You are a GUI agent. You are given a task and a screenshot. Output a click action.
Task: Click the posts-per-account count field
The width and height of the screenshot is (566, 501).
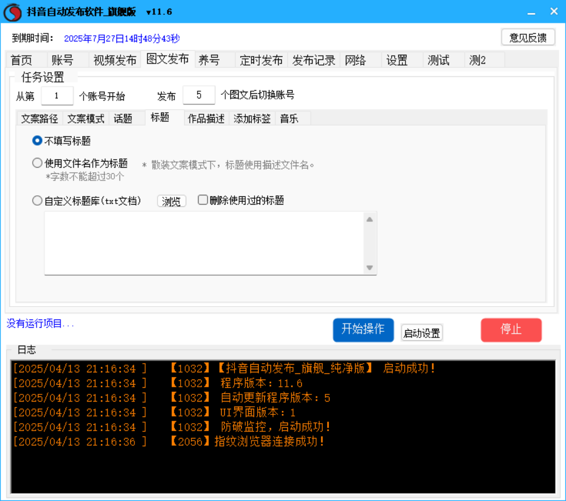[x=199, y=95]
